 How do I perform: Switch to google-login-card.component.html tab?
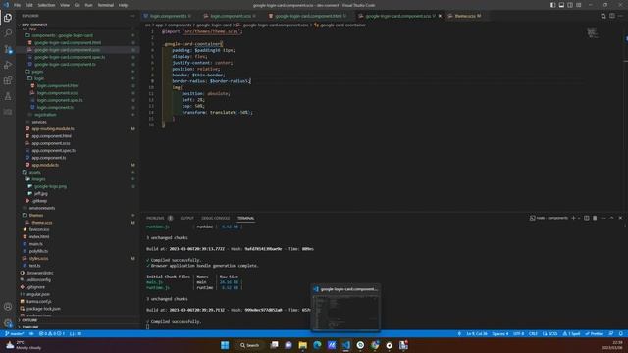tap(307, 16)
